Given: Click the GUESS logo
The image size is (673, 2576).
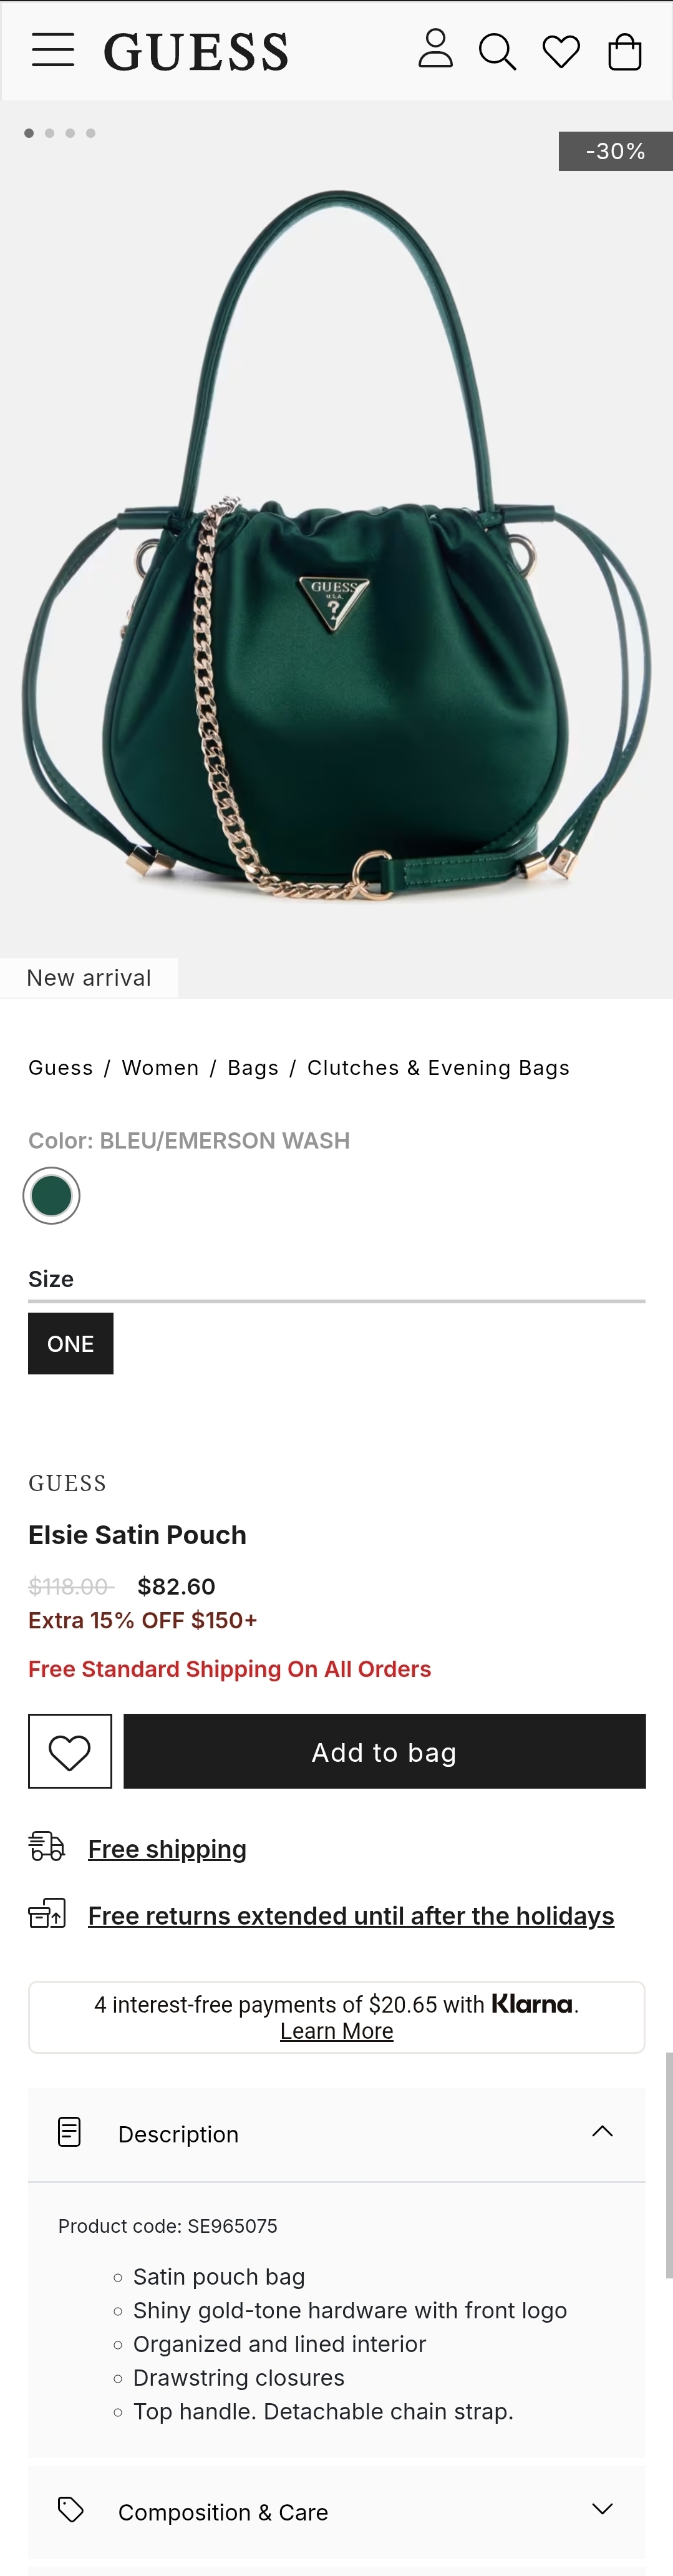Looking at the screenshot, I should (x=196, y=52).
